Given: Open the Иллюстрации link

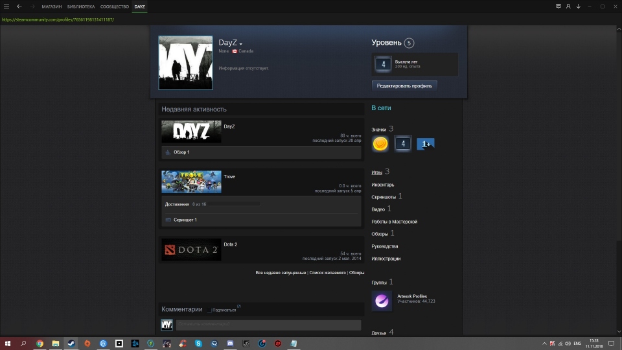Looking at the screenshot, I should pyautogui.click(x=386, y=259).
